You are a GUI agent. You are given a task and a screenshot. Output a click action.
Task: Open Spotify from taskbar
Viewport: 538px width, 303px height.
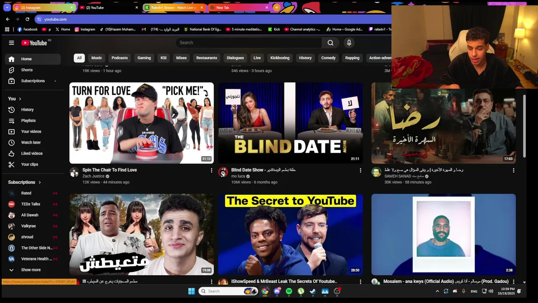pyautogui.click(x=289, y=291)
